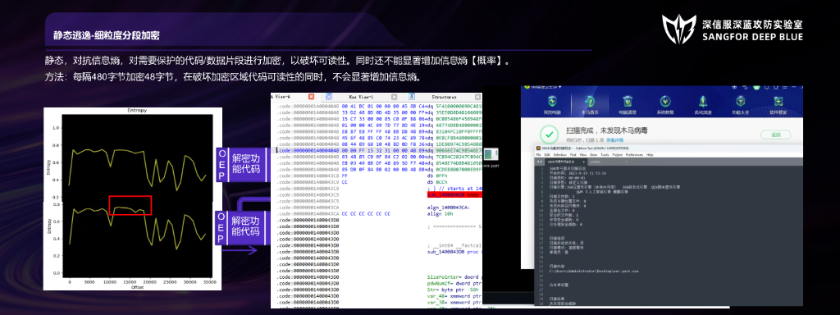Image resolution: width=840 pixels, height=315 pixels.
Task: Open 系统修复 in the 360 toolbar
Action: pyautogui.click(x=664, y=104)
